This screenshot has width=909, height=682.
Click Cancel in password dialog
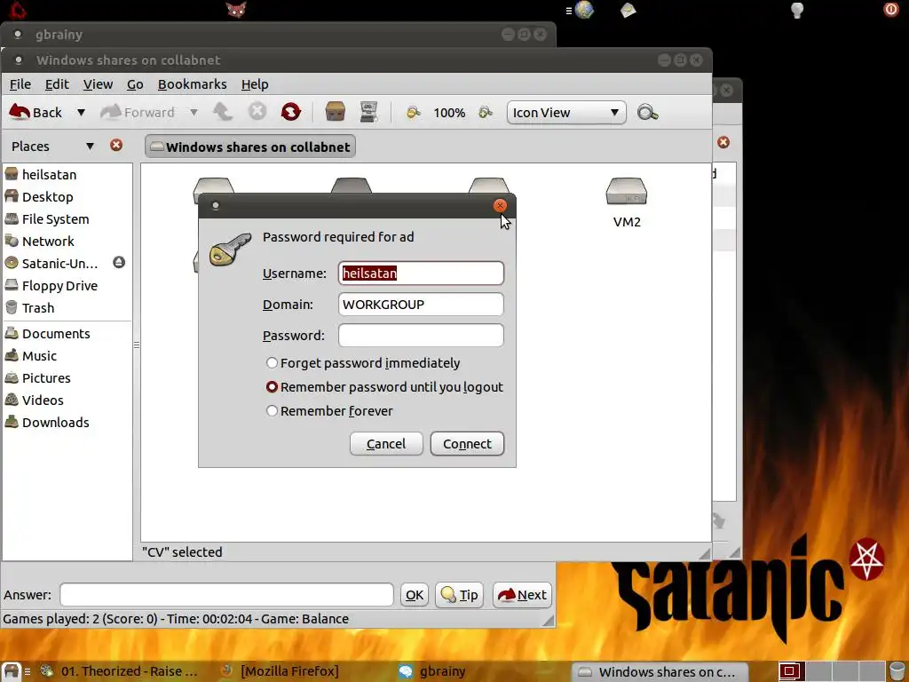(386, 444)
